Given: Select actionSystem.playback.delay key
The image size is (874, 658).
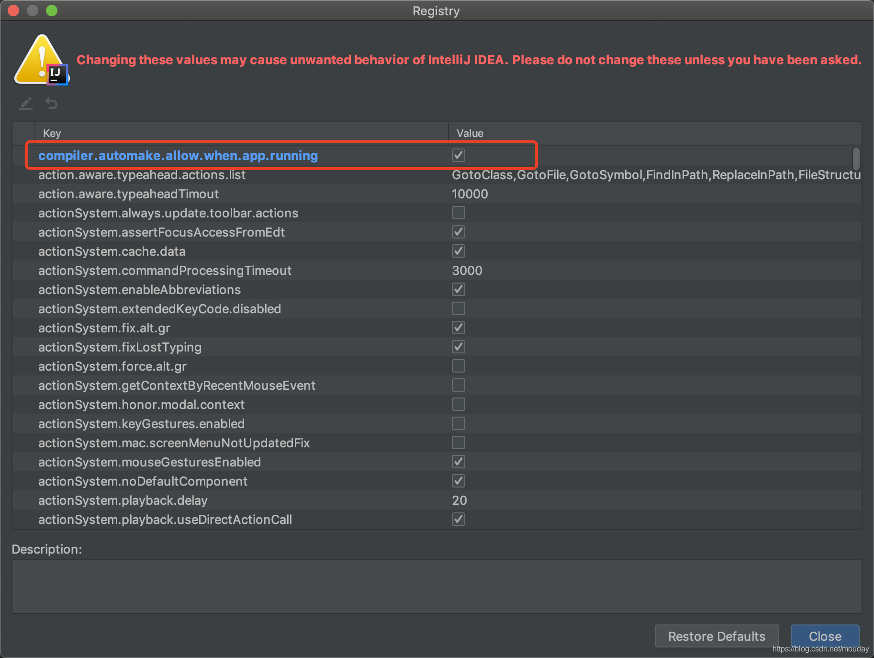Looking at the screenshot, I should [x=123, y=500].
